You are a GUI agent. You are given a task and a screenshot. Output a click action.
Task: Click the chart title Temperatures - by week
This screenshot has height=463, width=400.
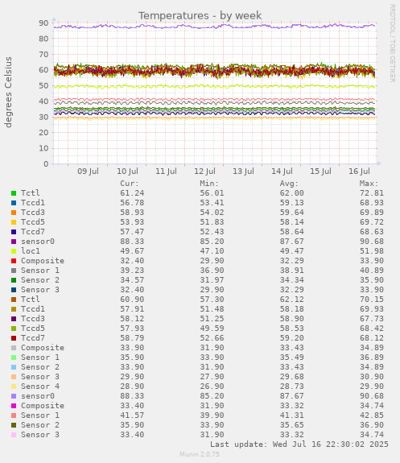pos(200,15)
